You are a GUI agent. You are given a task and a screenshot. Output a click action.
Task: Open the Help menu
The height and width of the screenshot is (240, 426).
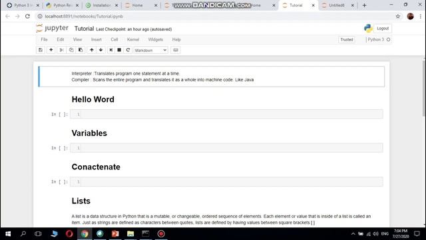(176, 39)
